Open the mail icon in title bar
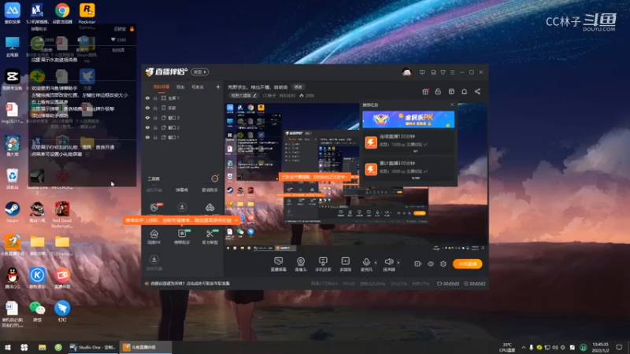Image resolution: width=630 pixels, height=354 pixels. pyautogui.click(x=433, y=72)
